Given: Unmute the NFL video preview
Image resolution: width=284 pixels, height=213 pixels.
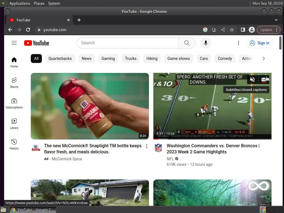Looking at the screenshot, I should (252, 79).
